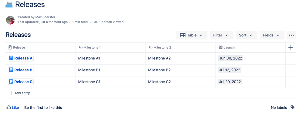Image resolution: width=303 pixels, height=113 pixels.
Task: Click the page icon in Release header
Action: click(x=10, y=47)
